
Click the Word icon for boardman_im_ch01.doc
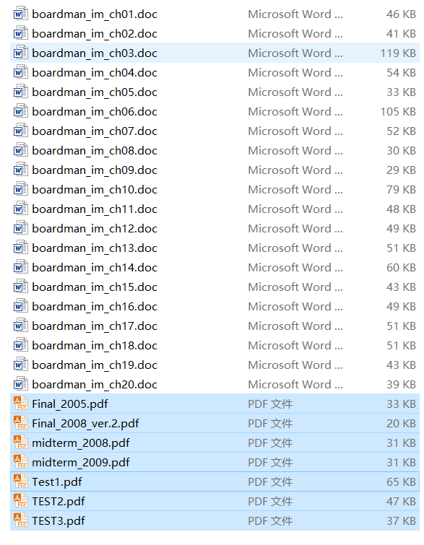point(20,14)
